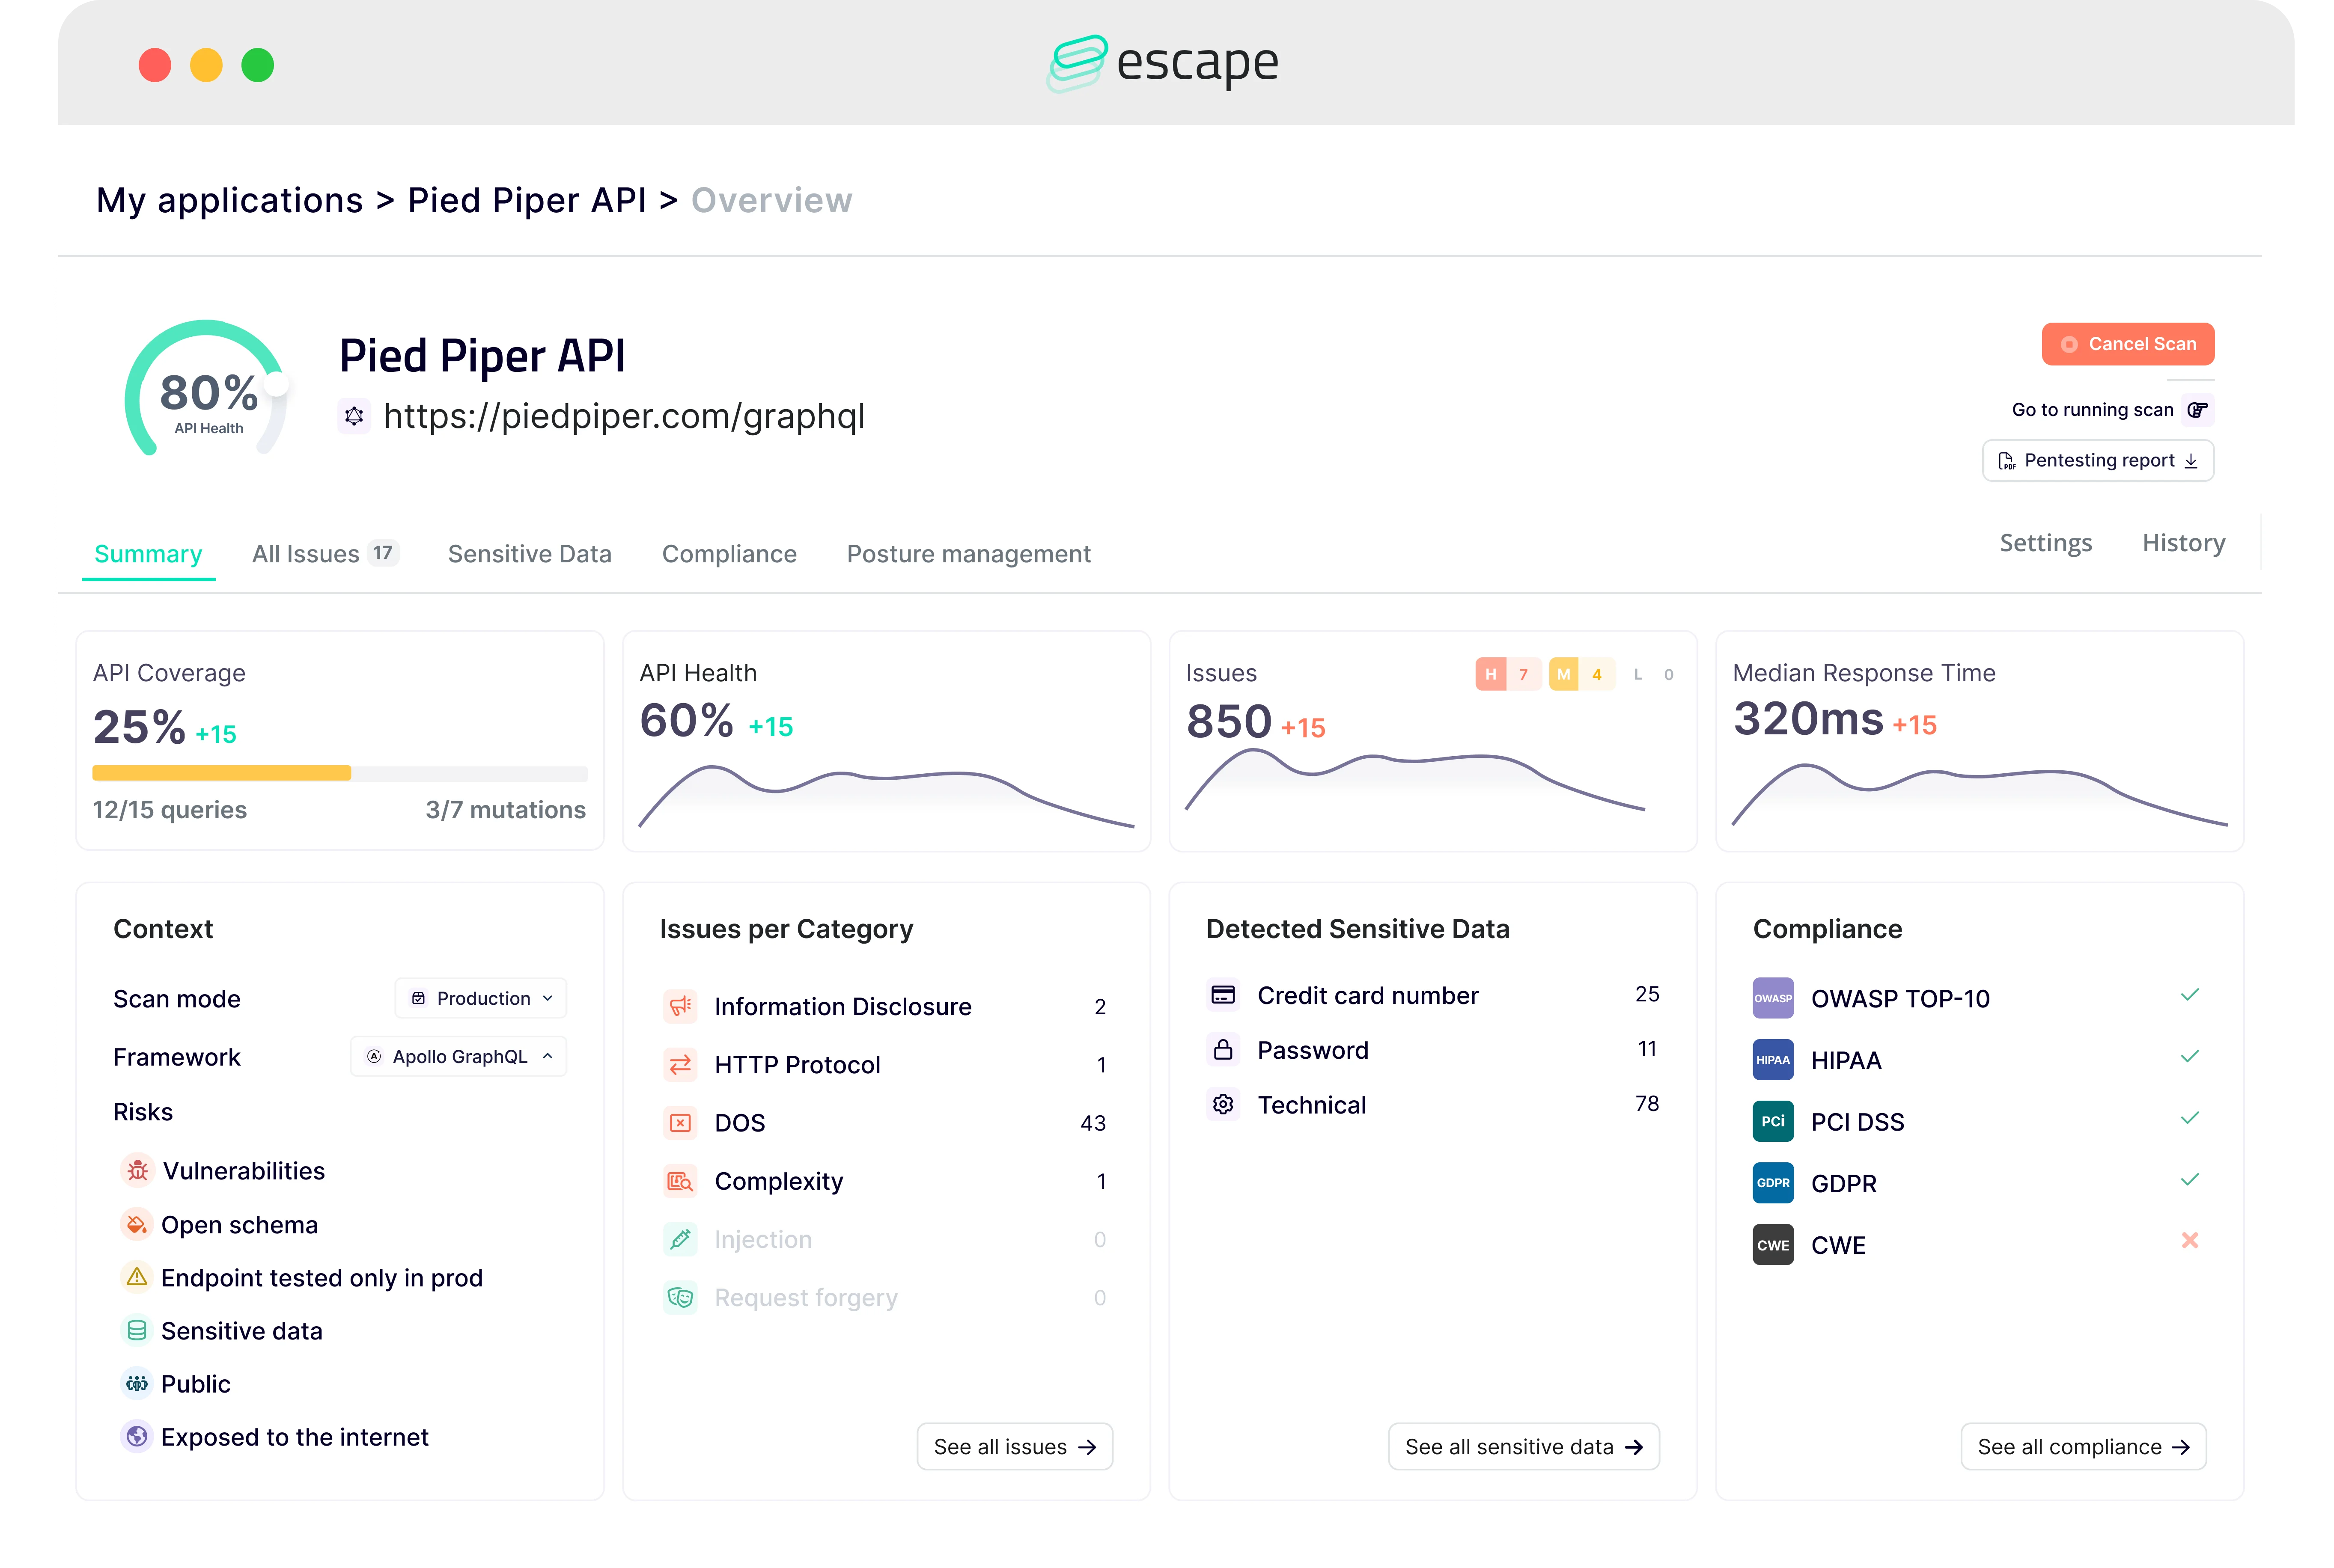Click the escape logo at the top
Screen dimensions: 2334x1568
pos(1164,63)
